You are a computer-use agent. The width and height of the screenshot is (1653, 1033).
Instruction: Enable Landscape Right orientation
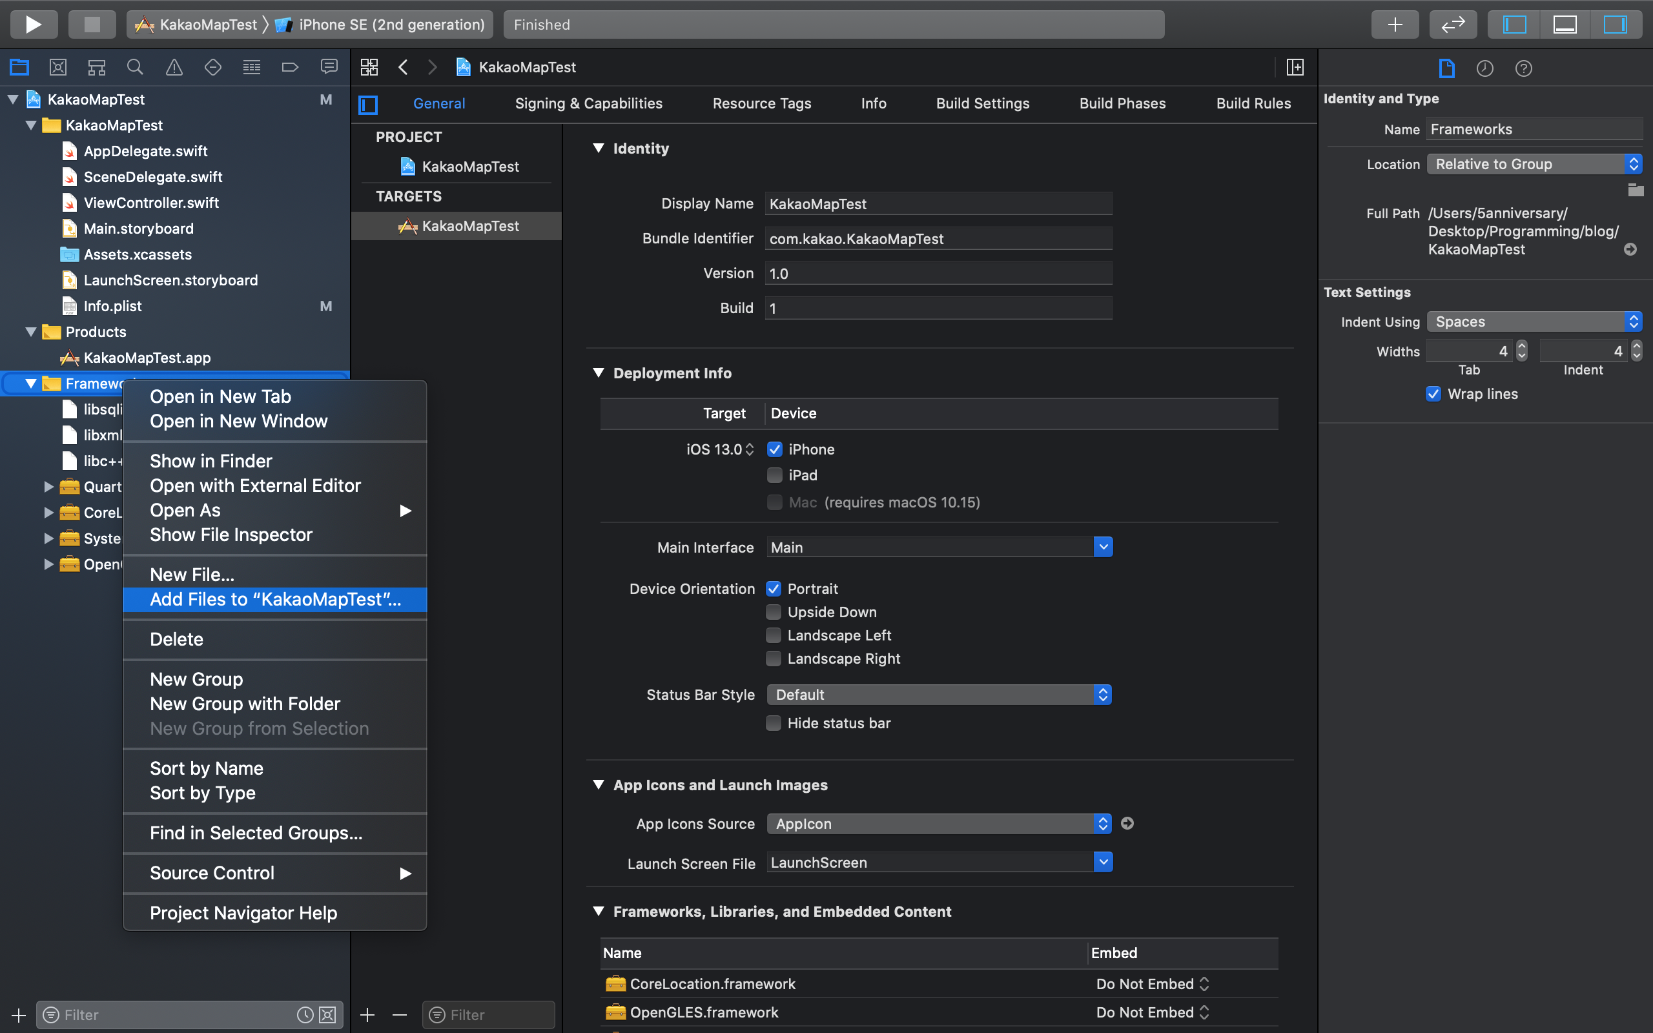coord(773,658)
